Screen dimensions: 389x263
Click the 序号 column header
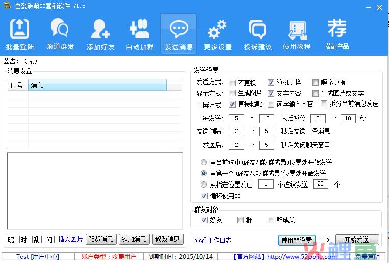tap(17, 85)
